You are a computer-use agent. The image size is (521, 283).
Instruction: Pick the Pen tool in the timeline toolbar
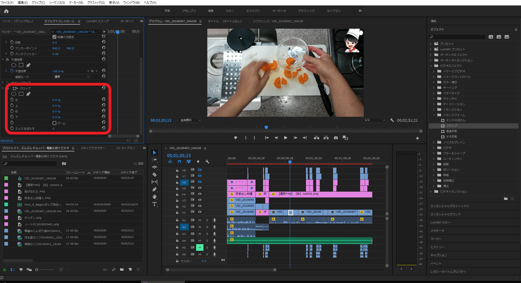click(x=155, y=189)
